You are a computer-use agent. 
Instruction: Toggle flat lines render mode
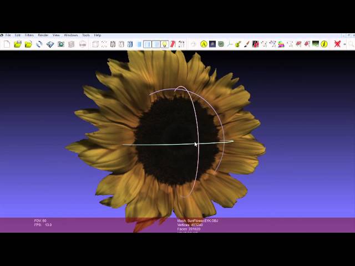tap(130, 44)
